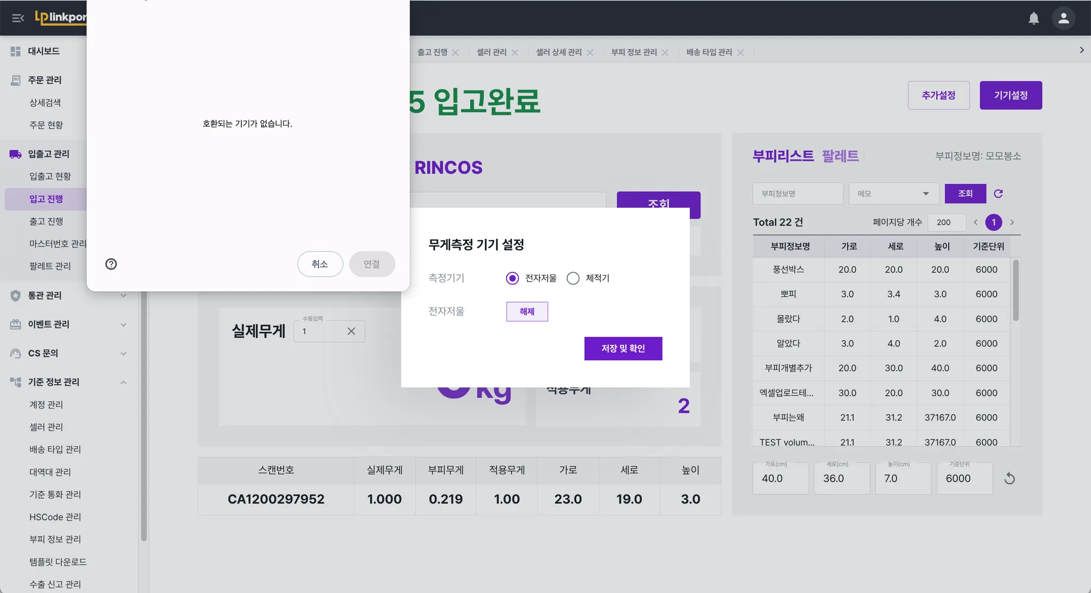
Task: Click the 부피정보명 search field
Action: tap(797, 193)
